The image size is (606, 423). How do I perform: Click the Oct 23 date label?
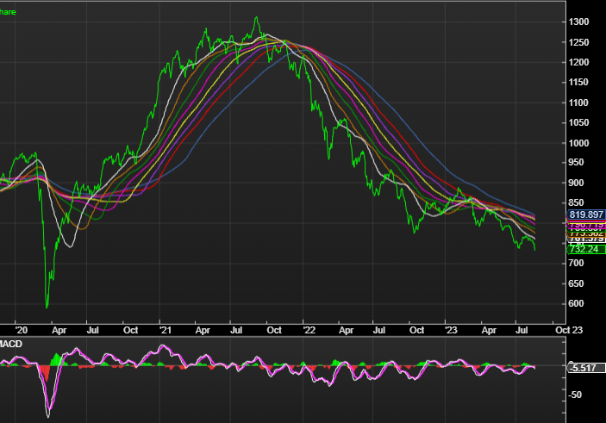569,330
